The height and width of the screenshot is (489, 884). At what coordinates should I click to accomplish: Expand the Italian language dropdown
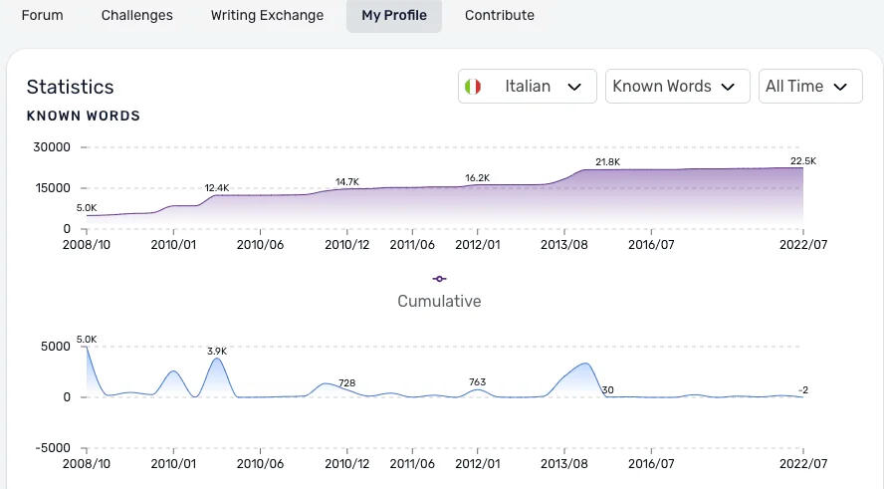pos(527,87)
